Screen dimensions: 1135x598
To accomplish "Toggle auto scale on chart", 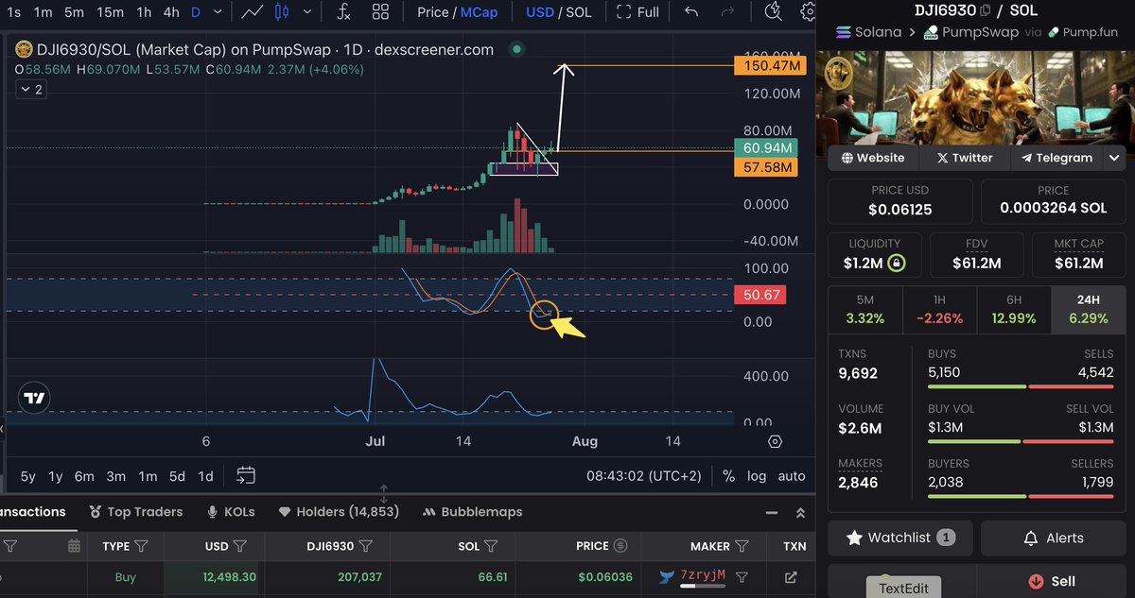I will [x=792, y=476].
